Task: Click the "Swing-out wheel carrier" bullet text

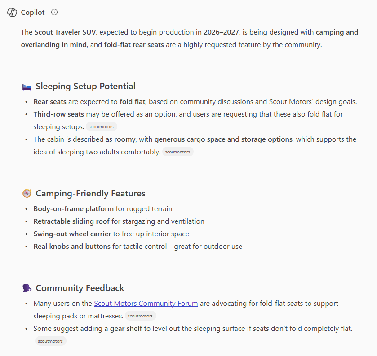Action: point(72,234)
